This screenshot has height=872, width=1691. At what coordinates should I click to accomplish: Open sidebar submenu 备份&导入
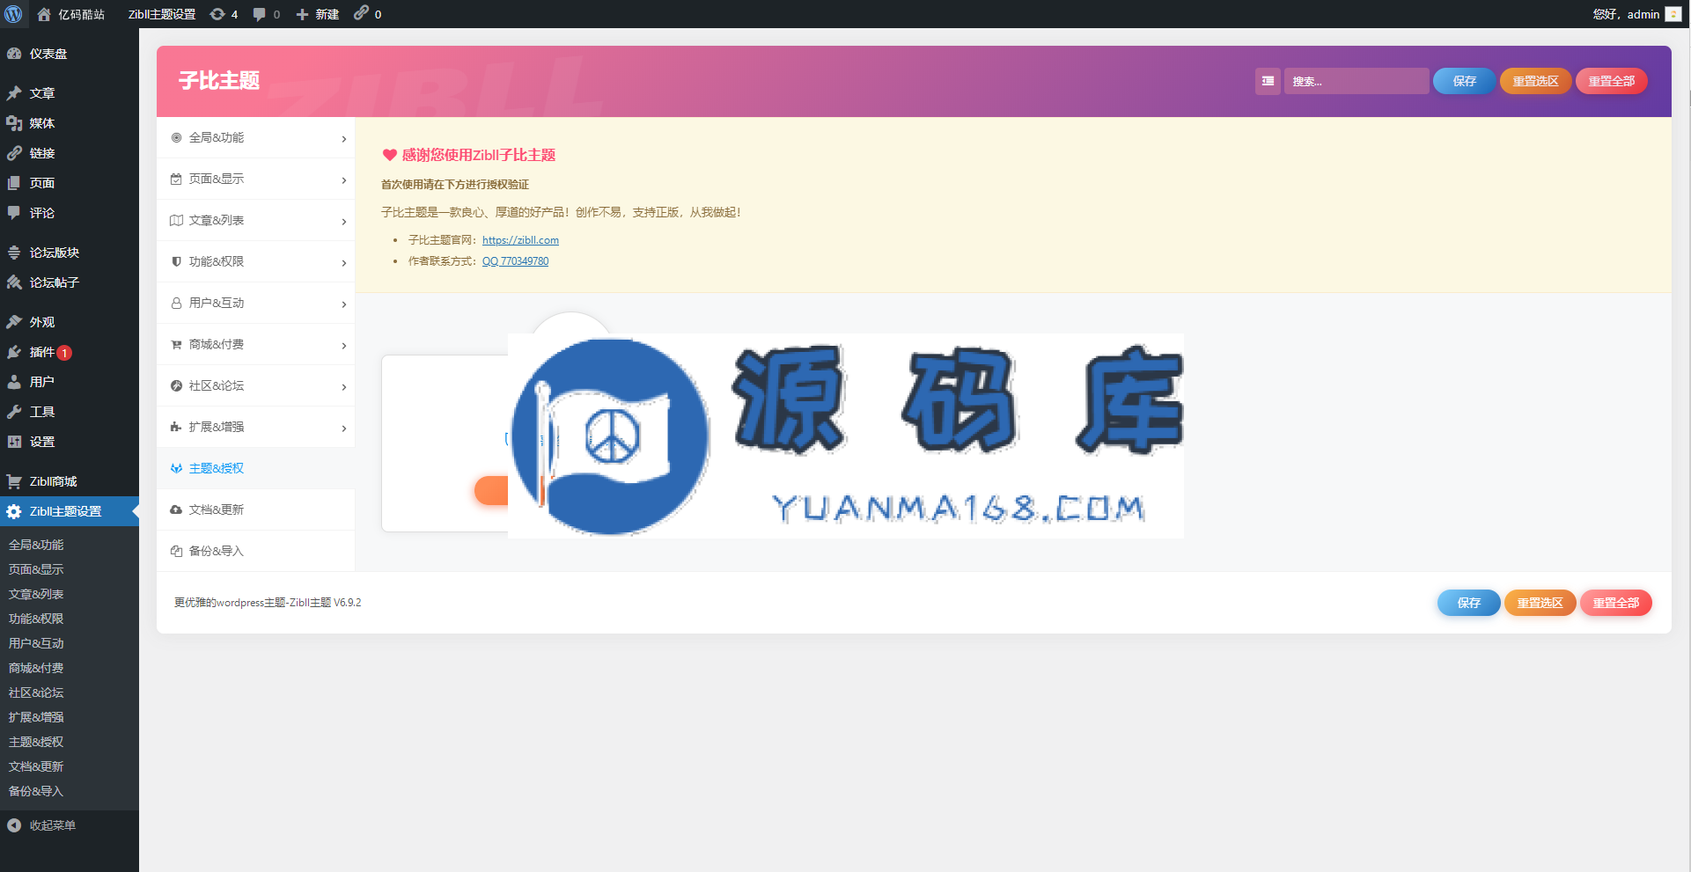(36, 791)
